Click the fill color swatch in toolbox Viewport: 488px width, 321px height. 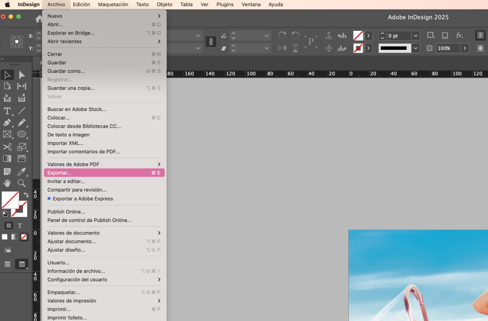coord(10,200)
